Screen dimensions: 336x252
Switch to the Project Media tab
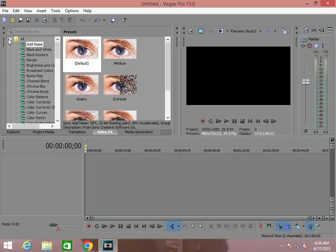44,132
